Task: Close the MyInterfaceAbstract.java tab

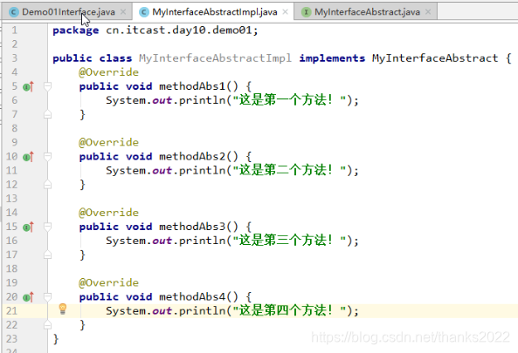Action: [428, 12]
